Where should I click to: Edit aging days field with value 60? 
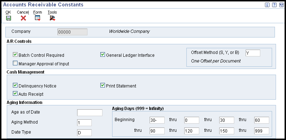click(262, 120)
